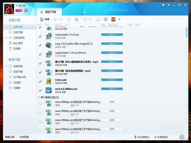Collapse the 两个星期以前(22) group
Image resolution: width=191 pixels, height=143 pixels.
tap(39, 97)
